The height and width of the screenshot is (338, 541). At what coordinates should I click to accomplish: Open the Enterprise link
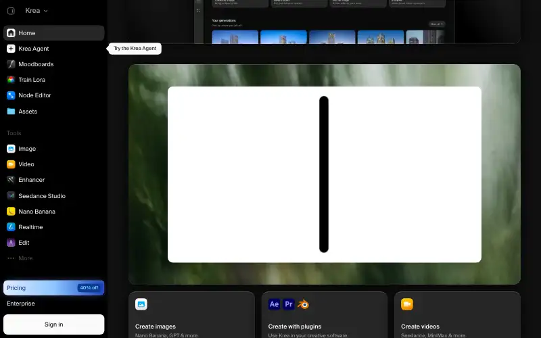[21, 304]
